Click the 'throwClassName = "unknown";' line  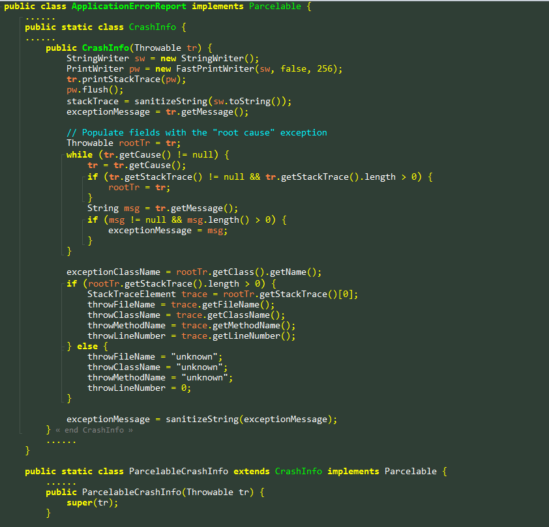158,367
